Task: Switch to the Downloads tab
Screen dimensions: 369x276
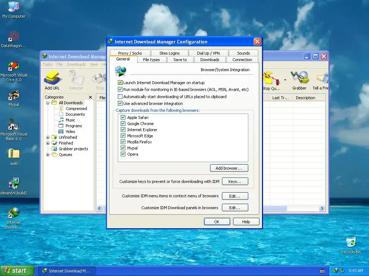Action: [x=210, y=60]
